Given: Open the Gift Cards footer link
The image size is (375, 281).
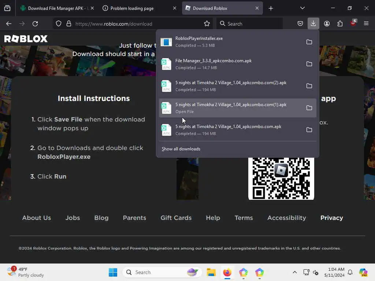Looking at the screenshot, I should click(x=176, y=218).
